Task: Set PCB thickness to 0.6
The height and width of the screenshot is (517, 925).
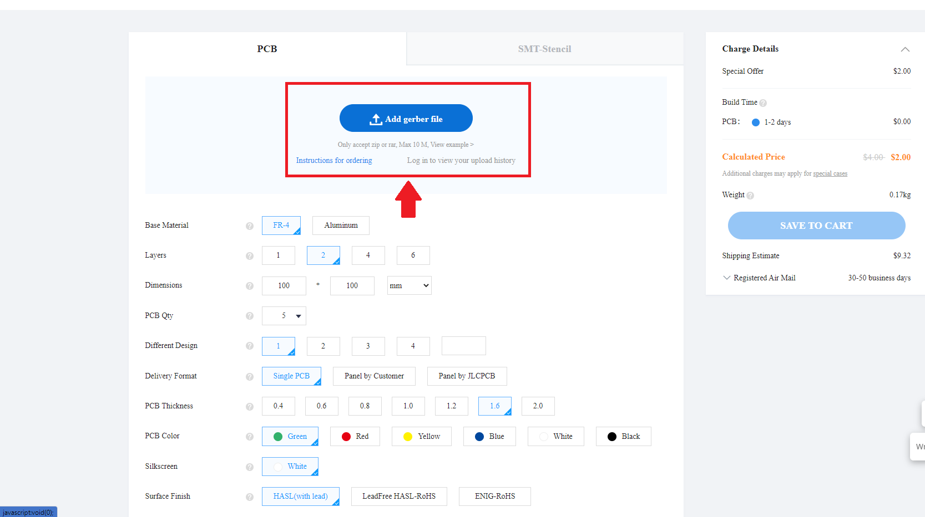Action: (322, 406)
